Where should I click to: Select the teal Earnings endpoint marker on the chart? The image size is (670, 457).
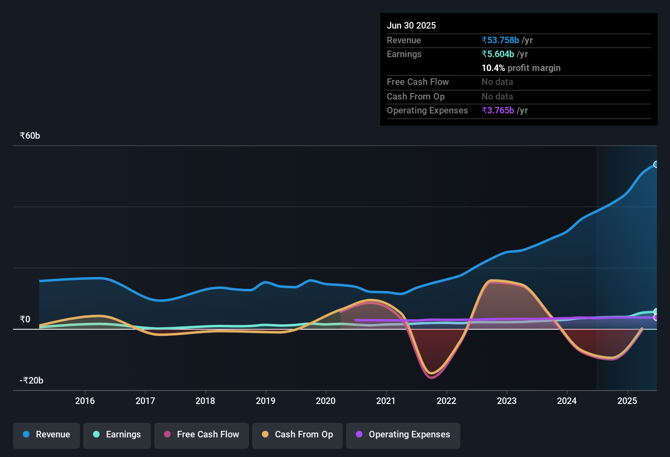[656, 312]
